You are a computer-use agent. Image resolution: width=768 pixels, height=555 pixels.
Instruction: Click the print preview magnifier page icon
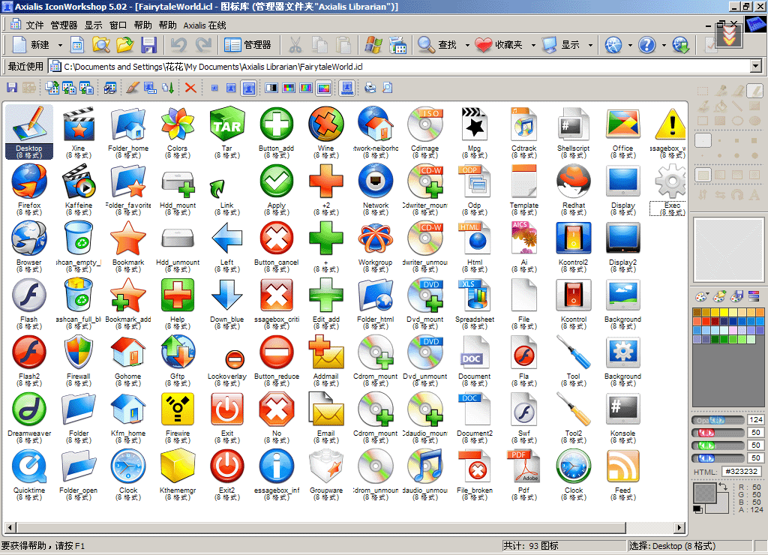point(388,88)
